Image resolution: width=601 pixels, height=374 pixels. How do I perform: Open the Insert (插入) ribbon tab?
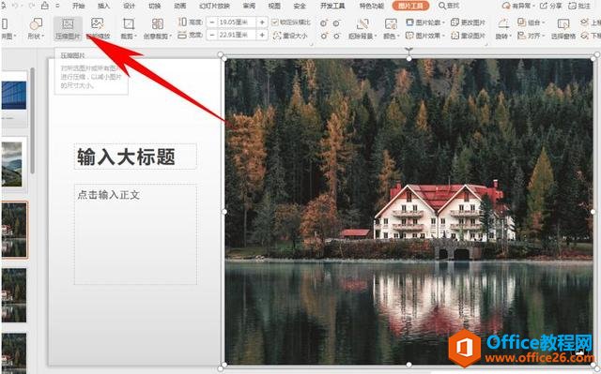[x=103, y=6]
